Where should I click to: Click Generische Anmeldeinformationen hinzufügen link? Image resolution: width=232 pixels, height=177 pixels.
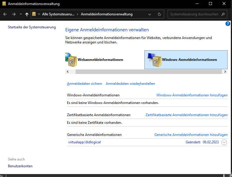[x=191, y=135]
